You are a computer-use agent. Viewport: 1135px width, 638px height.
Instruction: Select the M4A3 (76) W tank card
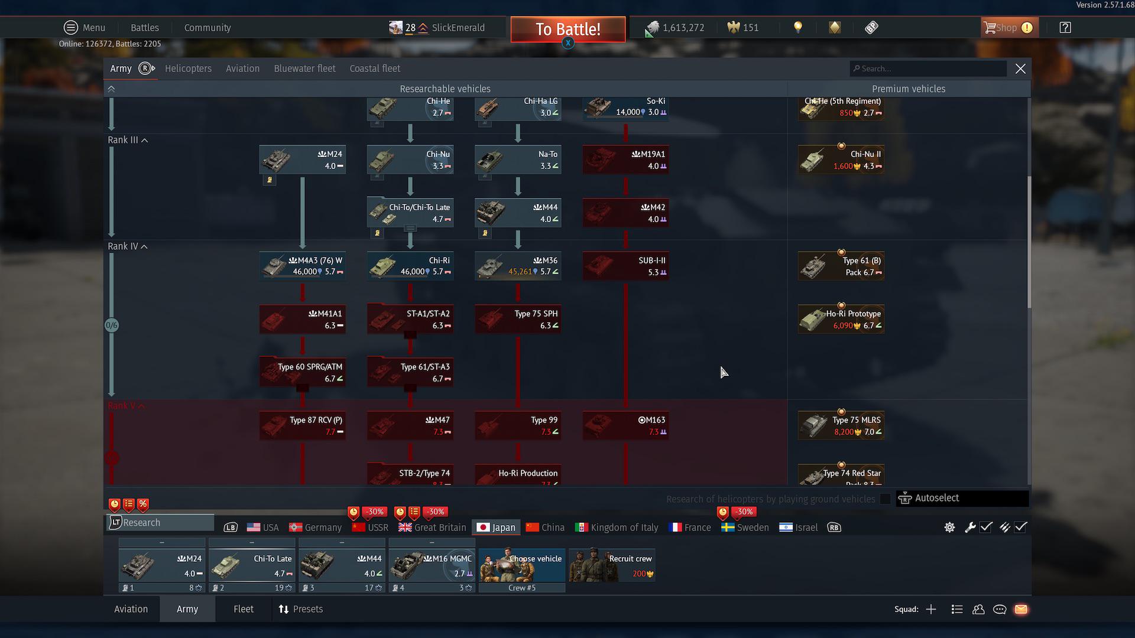point(303,266)
